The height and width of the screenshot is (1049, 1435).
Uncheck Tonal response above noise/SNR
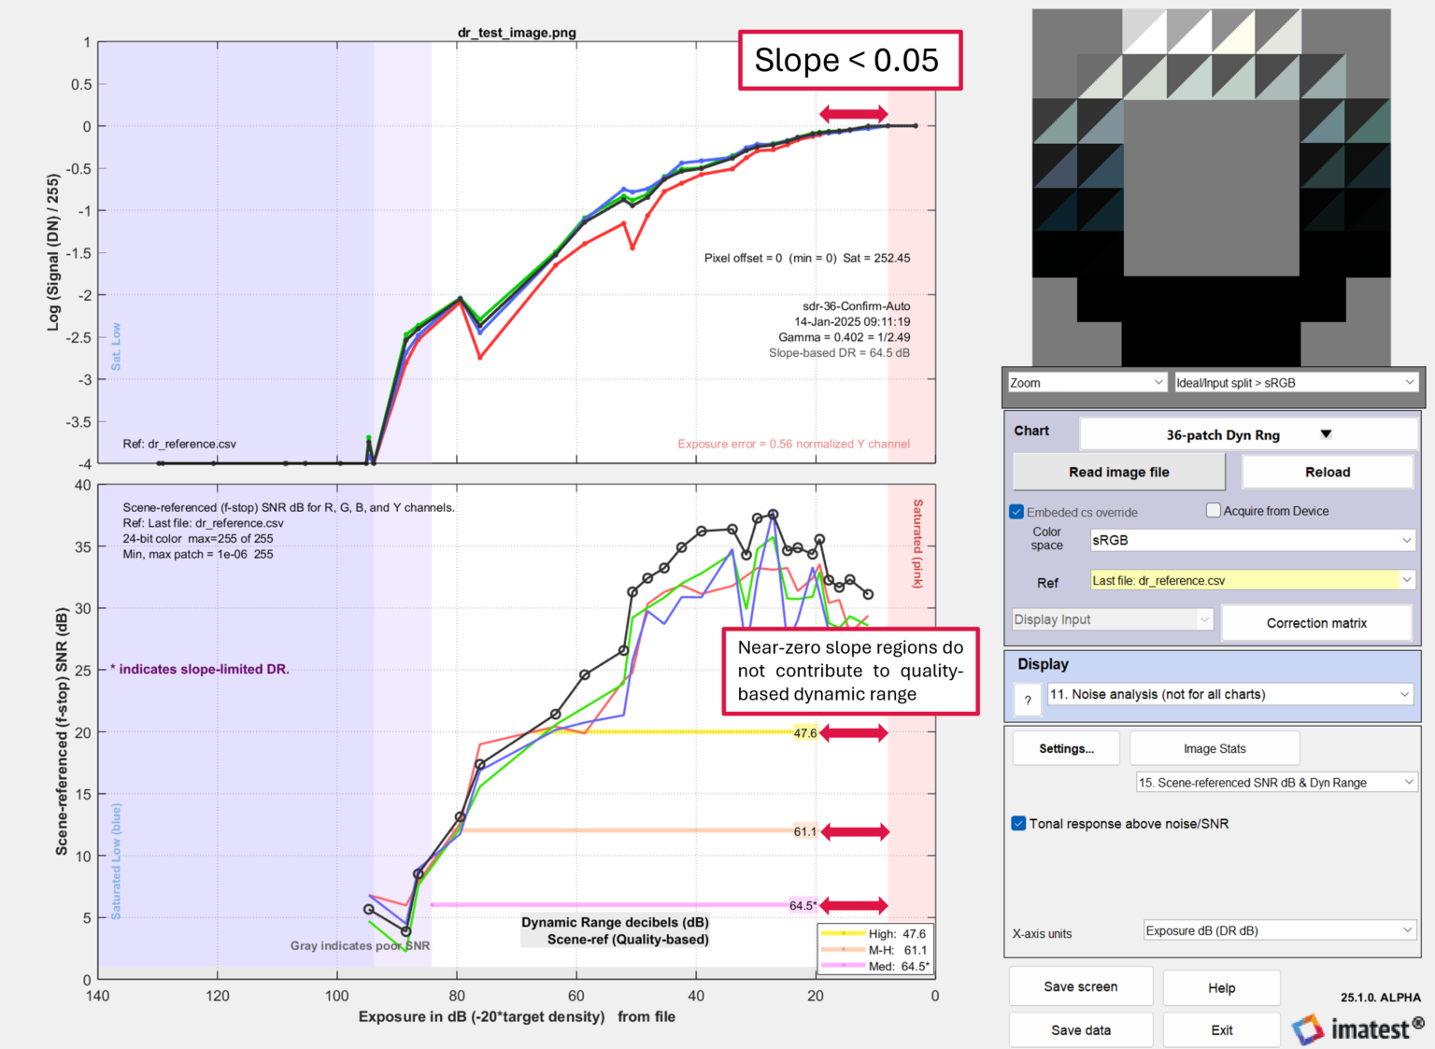[x=1016, y=823]
